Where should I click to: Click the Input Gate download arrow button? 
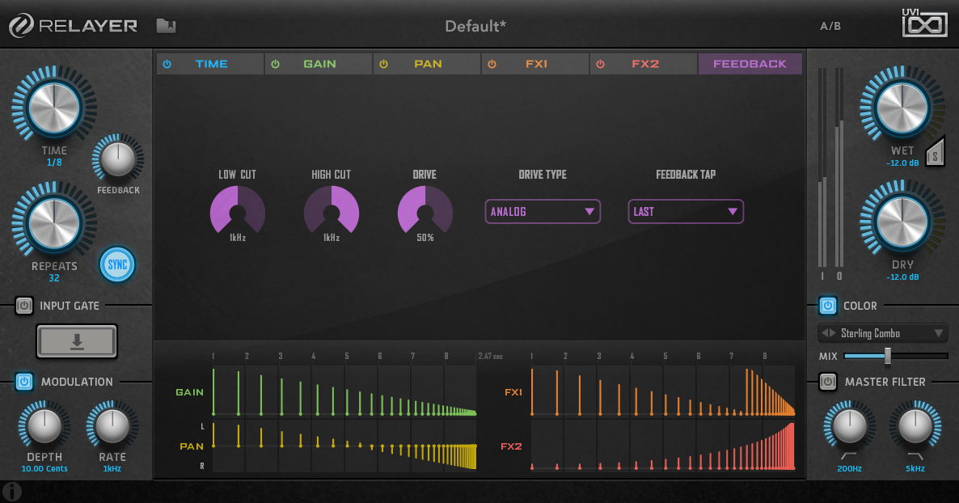(x=77, y=342)
